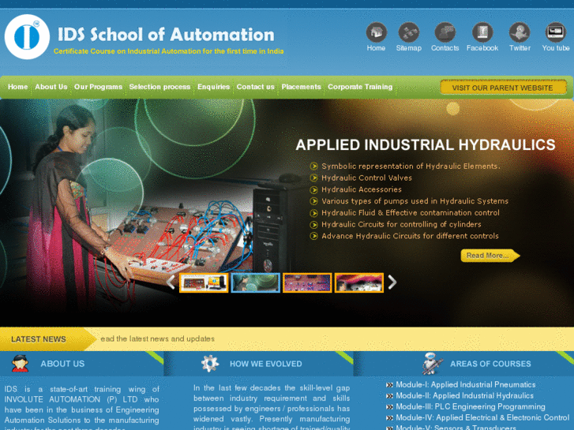574x430 pixels.
Task: Click the Read More button
Action: pos(490,256)
